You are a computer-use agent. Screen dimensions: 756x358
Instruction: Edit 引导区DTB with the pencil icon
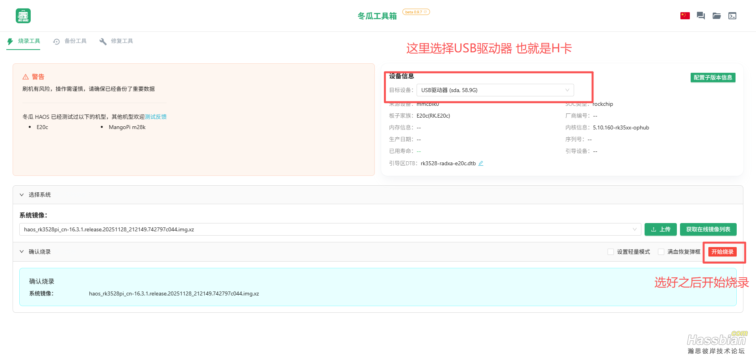[481, 163]
